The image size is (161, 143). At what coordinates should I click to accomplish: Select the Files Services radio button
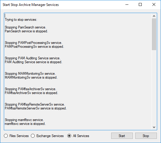click(6, 136)
